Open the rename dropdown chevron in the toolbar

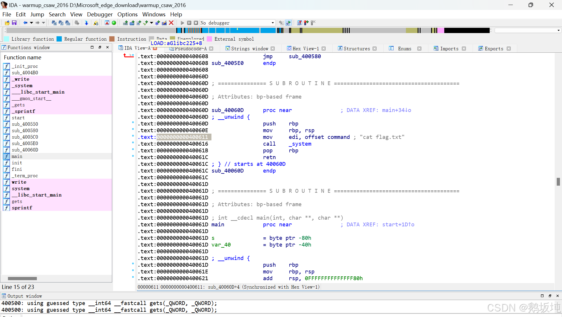point(151,23)
